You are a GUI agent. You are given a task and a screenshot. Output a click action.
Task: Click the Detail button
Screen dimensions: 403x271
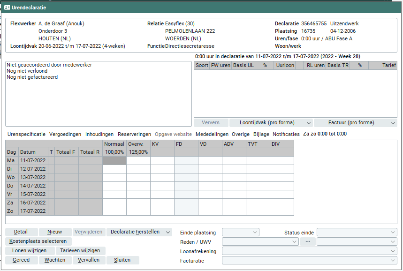coord(21,232)
